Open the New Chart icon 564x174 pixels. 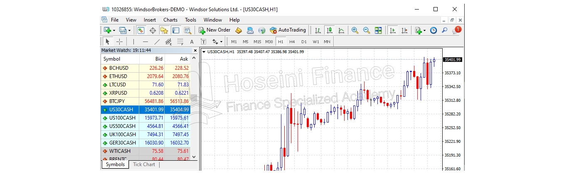coord(108,30)
